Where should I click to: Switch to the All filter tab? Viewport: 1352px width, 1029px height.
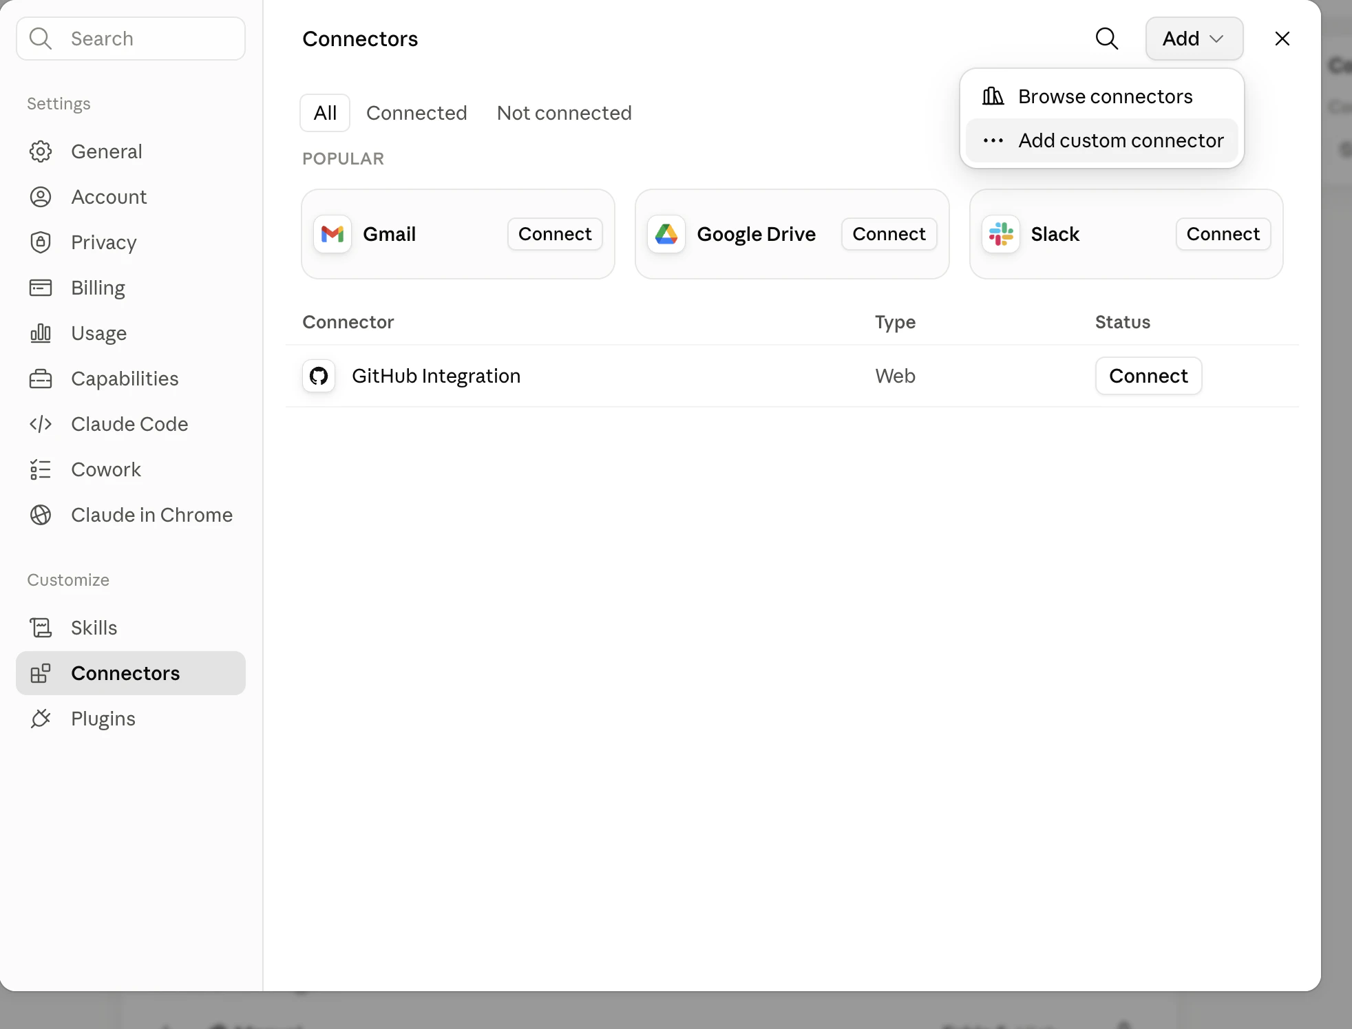click(x=325, y=113)
